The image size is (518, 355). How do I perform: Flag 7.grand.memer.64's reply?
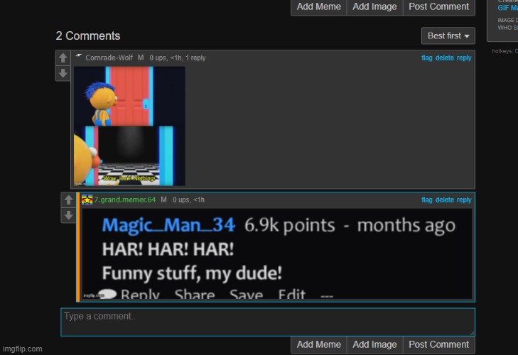point(427,200)
